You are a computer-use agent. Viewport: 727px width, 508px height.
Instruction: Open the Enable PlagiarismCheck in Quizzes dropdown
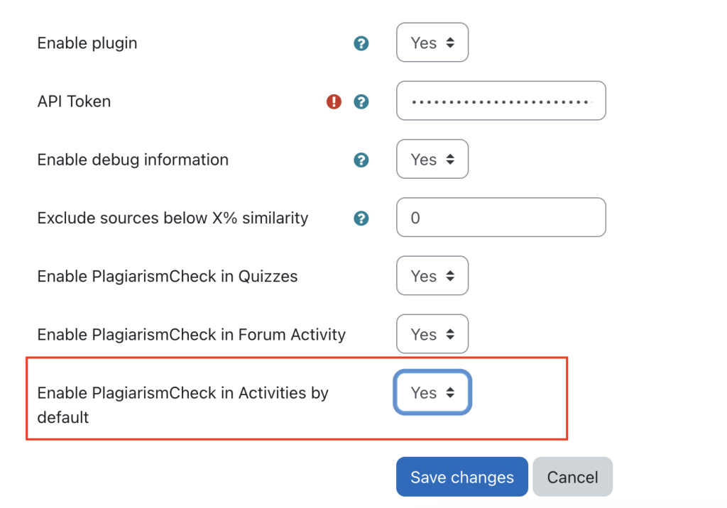[432, 276]
